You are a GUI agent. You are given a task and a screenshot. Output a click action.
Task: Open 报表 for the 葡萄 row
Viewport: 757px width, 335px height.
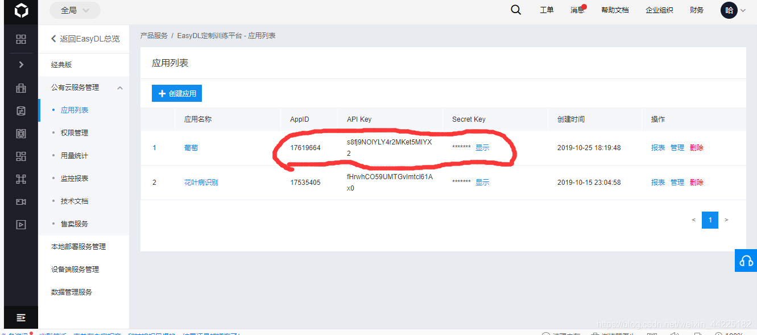(658, 148)
